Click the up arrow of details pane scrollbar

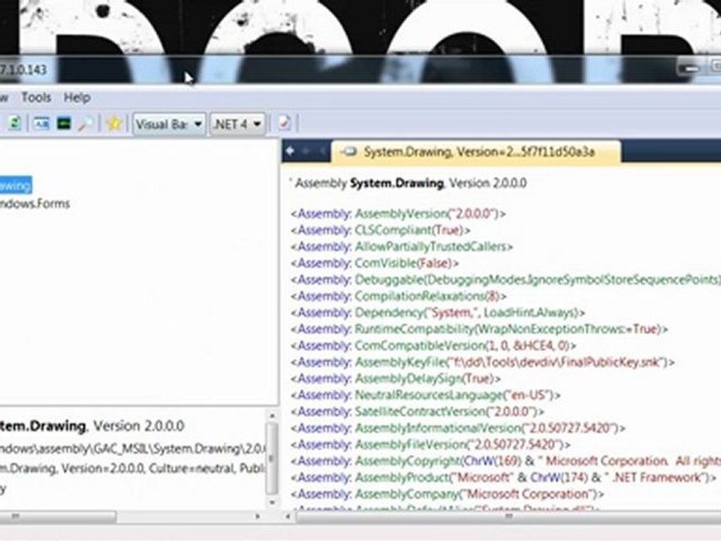272,416
